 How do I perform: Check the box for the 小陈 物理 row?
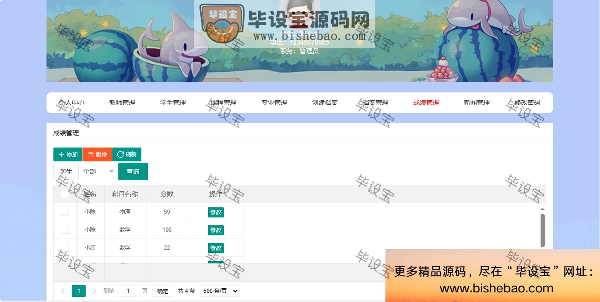point(65,212)
